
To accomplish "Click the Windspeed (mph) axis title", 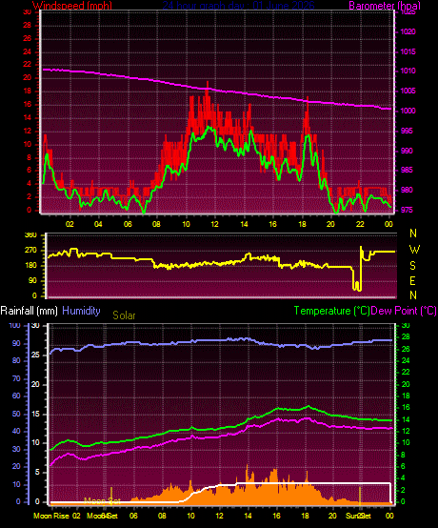I will pos(72,6).
